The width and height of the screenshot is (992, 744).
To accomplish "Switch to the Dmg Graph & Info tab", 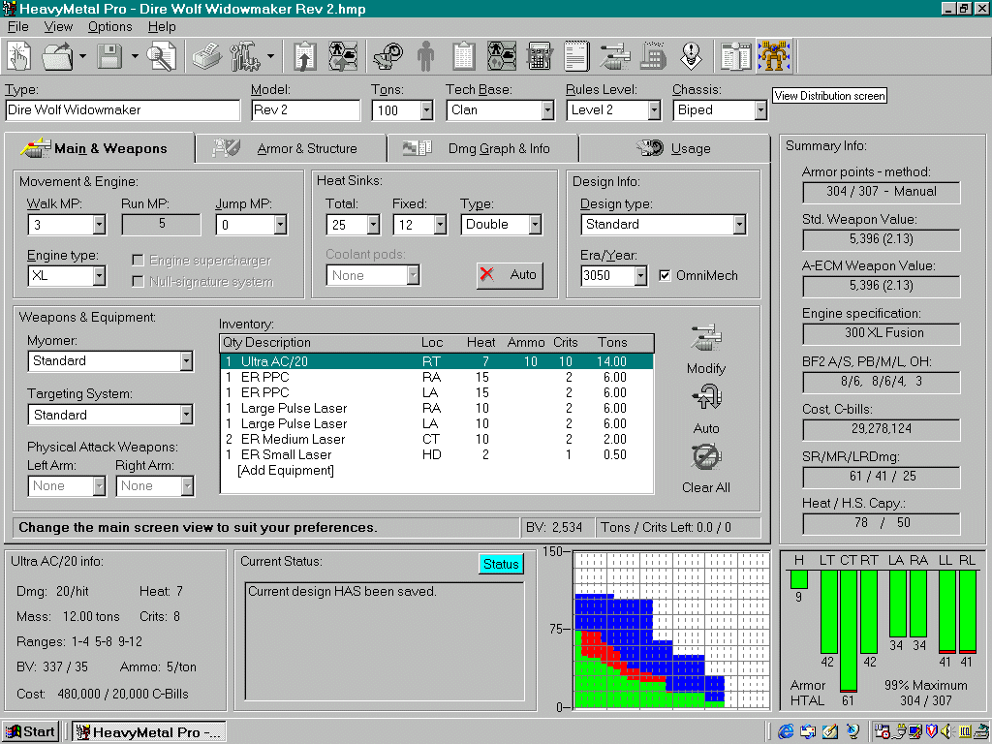I will pyautogui.click(x=482, y=148).
